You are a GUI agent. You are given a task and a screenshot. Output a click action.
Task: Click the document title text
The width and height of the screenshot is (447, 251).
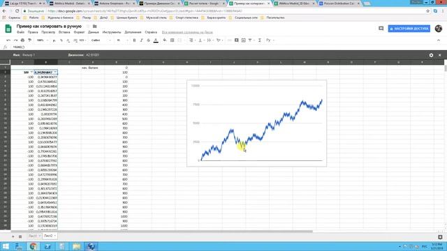click(49, 26)
